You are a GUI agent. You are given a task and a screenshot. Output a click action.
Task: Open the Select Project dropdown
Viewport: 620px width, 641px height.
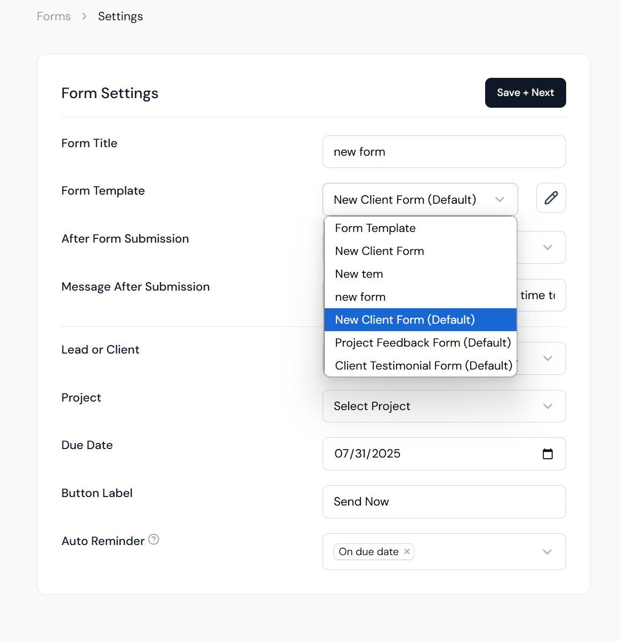tap(444, 406)
